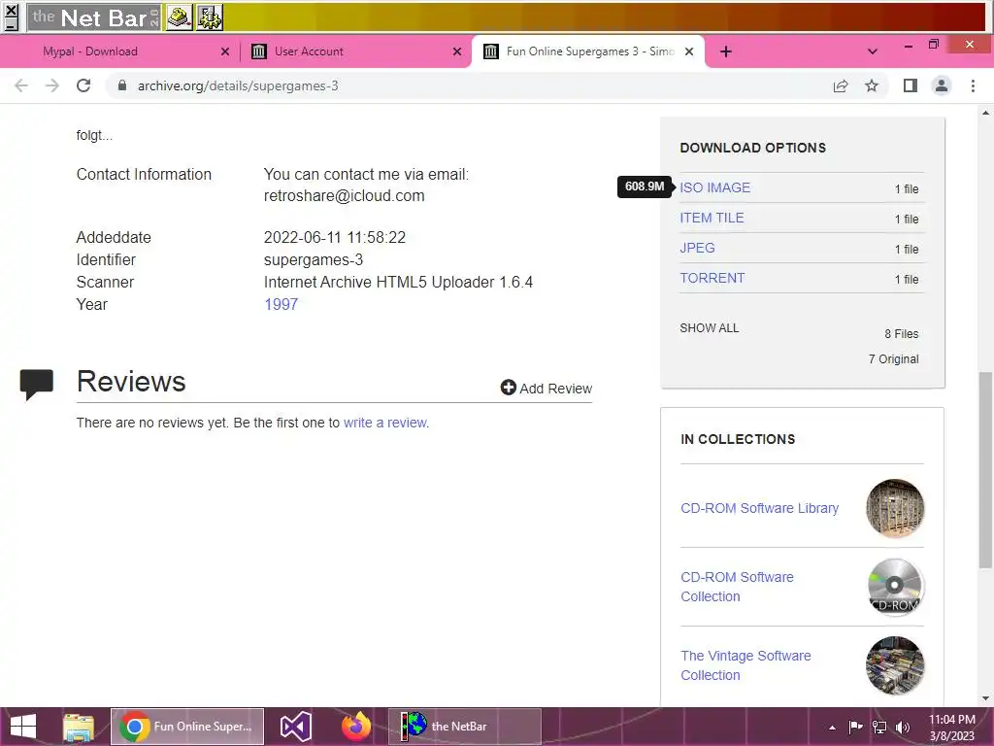Screen dimensions: 994x746
Task: Open a new browser tab
Action: (726, 51)
